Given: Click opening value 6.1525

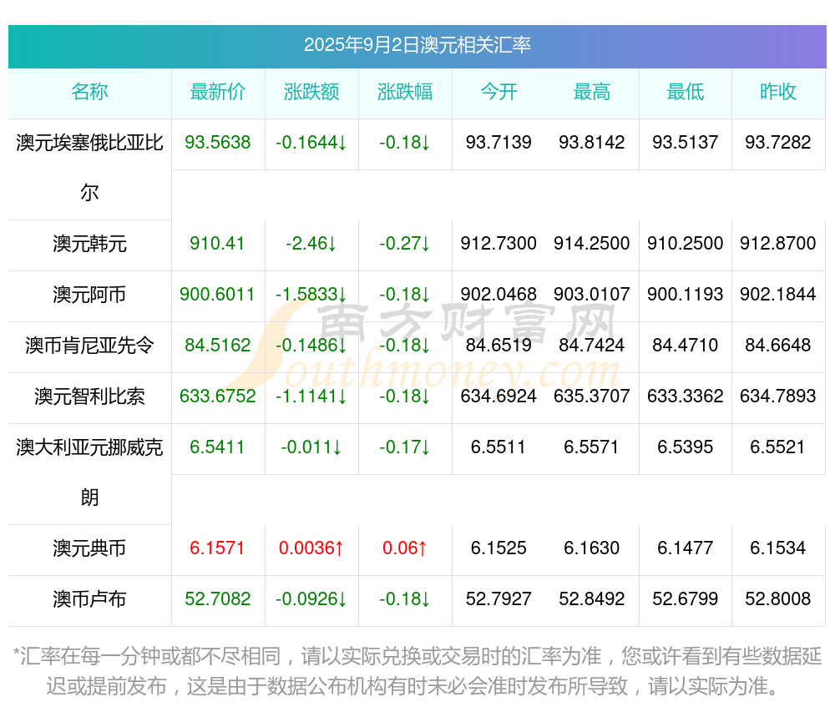Looking at the screenshot, I should coord(498,548).
